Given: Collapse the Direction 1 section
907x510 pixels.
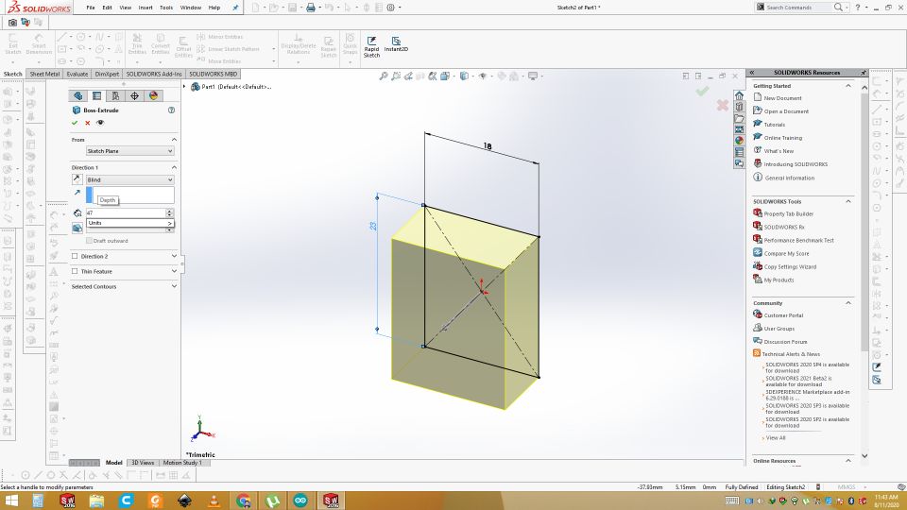Looking at the screenshot, I should pos(174,167).
